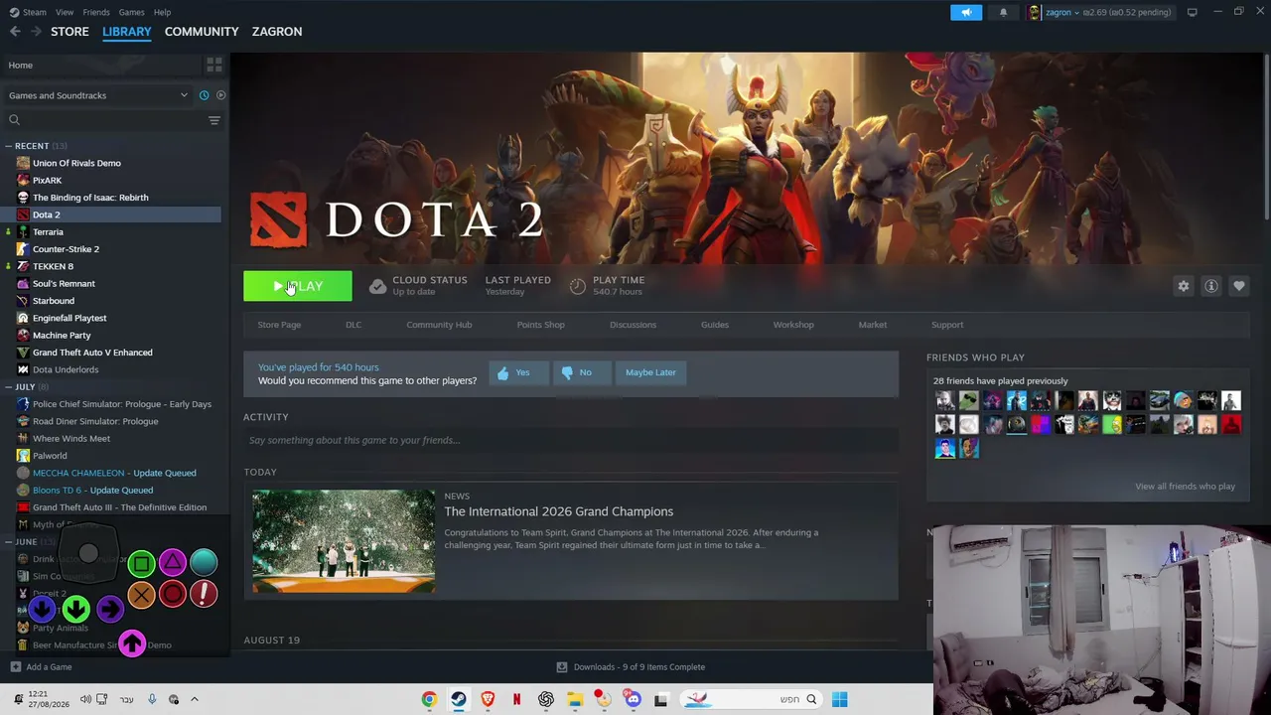Open The International 2026 news thumbnail

[344, 541]
